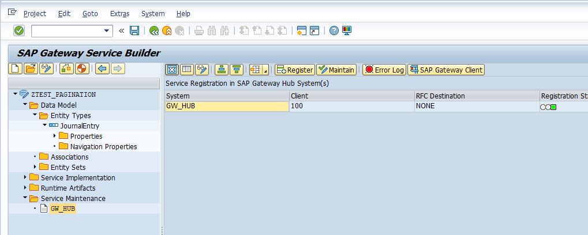Click the green Back icon
The width and height of the screenshot is (588, 235).
pos(153,31)
